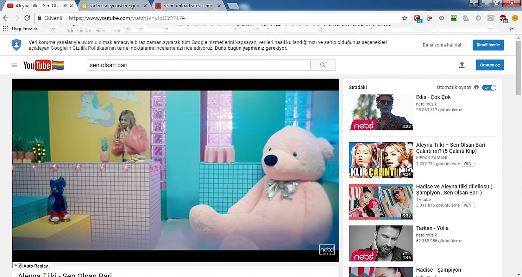Screen dimensions: 522x277
Task: Open the Hadise ve Aleyna tilki düellosu title
Action: coord(454,189)
